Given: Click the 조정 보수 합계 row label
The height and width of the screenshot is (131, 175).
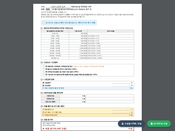Looking at the screenshot, I should [x=50, y=102].
